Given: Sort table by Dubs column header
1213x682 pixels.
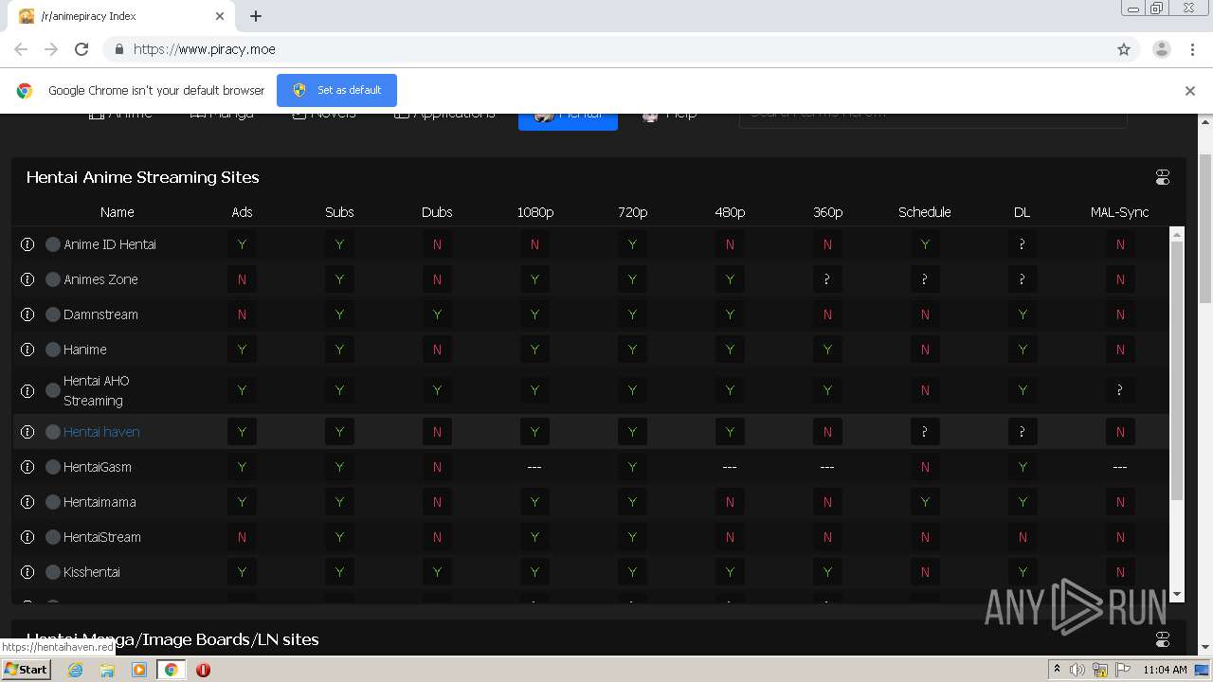Looking at the screenshot, I should (437, 212).
